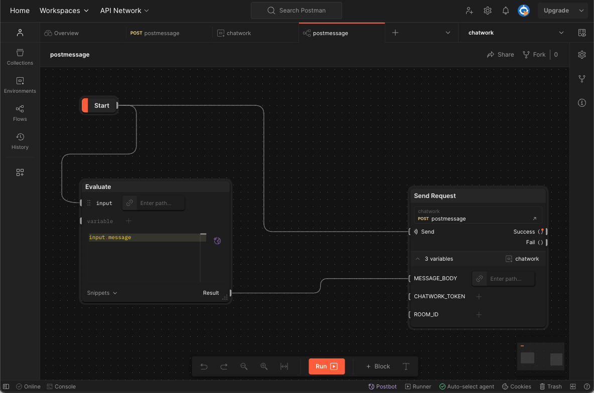Open the help icon in status bar
The height and width of the screenshot is (393, 594).
click(x=587, y=386)
